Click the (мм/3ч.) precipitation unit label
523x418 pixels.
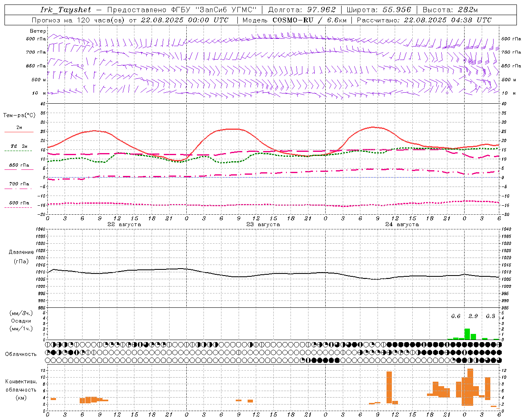click(21, 313)
